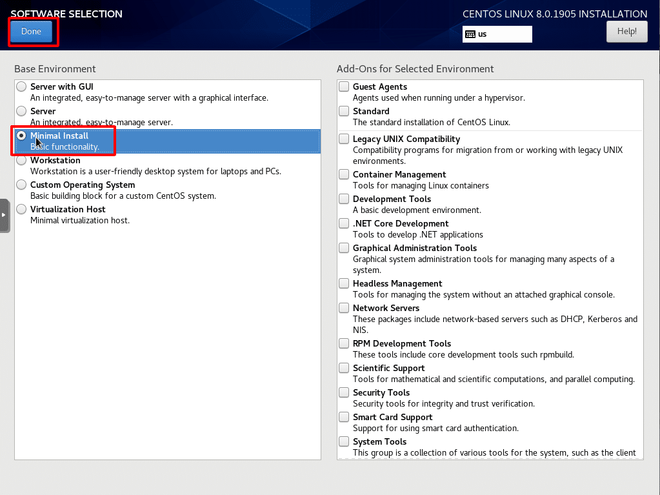Check the Security Tools add-on
This screenshot has width=660, height=495.
(x=344, y=393)
